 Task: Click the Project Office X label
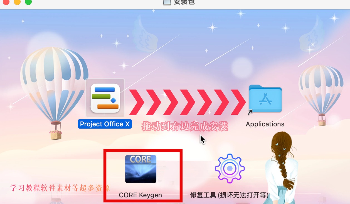[x=105, y=124]
